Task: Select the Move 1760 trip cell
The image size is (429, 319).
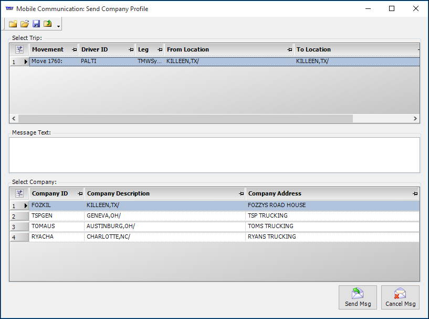Action: pyautogui.click(x=54, y=61)
